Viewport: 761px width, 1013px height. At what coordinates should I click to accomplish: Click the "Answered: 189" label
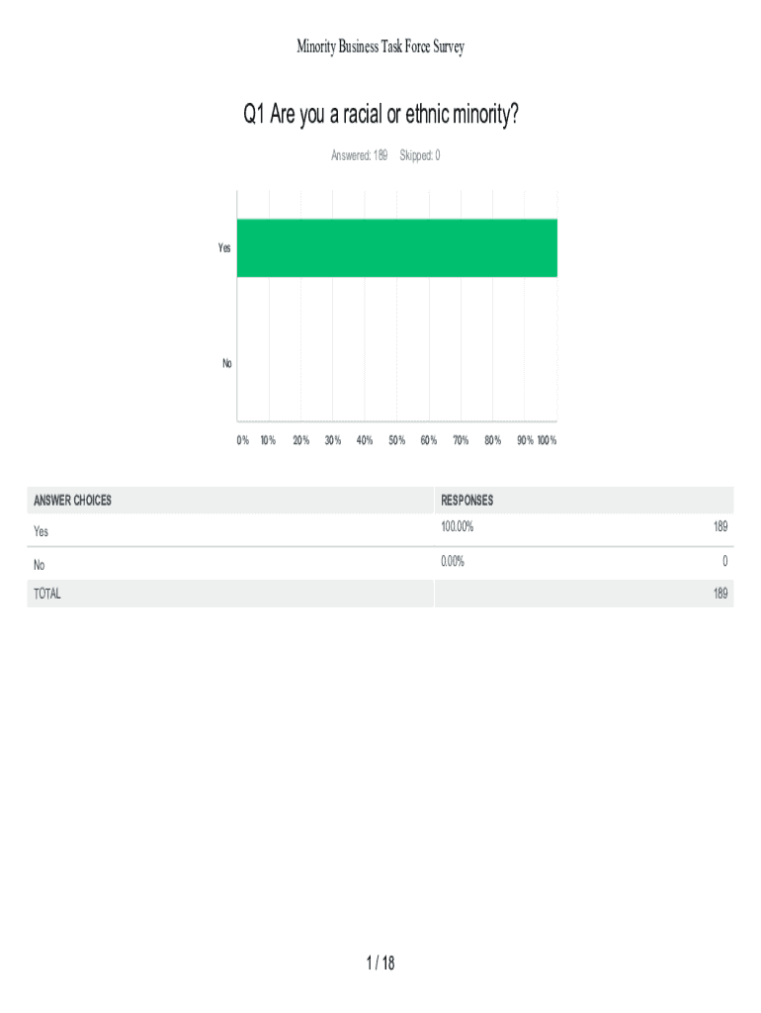click(359, 155)
